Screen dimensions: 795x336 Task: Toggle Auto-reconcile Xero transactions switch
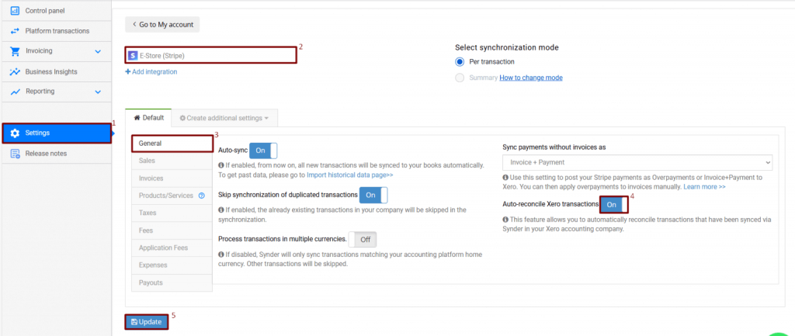pos(614,205)
